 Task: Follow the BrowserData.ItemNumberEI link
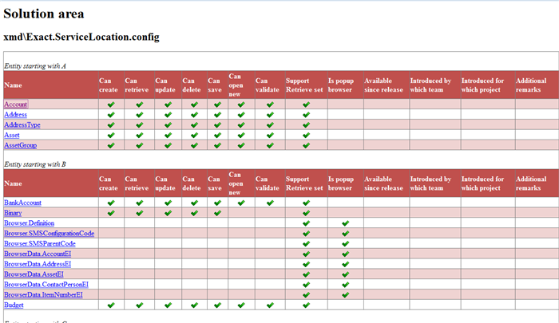pyautogui.click(x=43, y=294)
